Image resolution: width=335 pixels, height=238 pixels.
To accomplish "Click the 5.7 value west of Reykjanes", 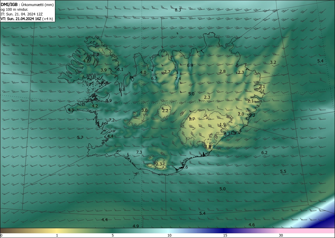I will (x=80, y=137).
